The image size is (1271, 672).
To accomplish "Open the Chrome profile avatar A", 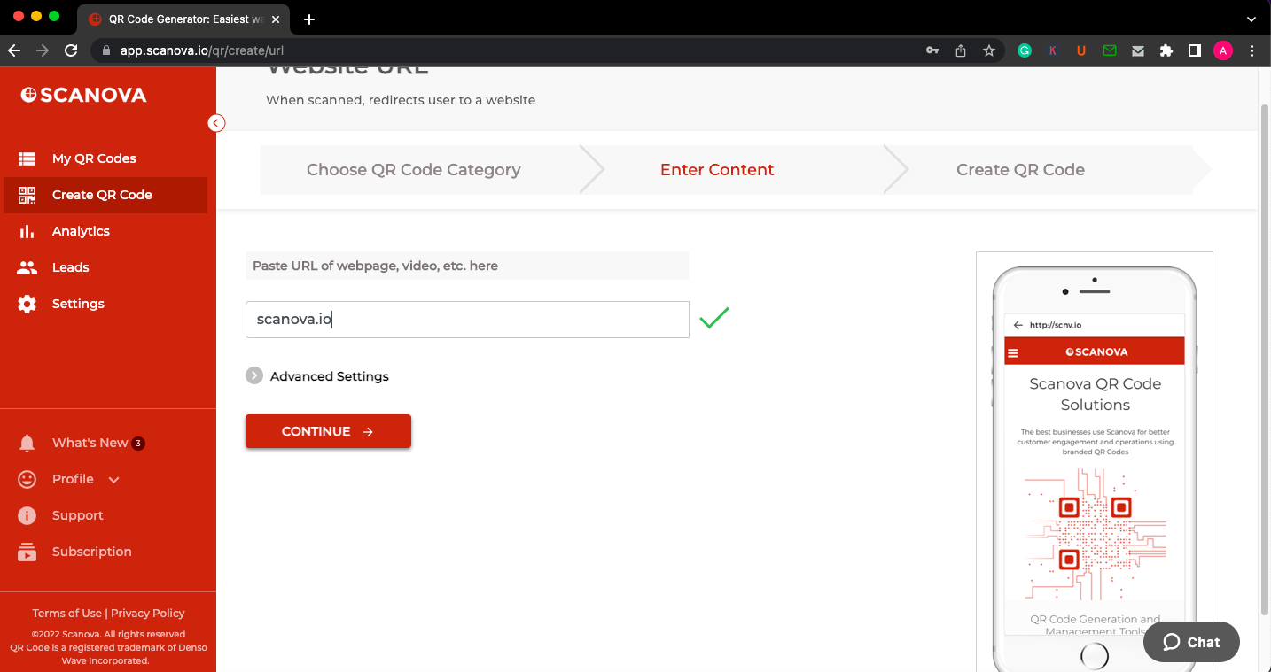I will point(1223,50).
